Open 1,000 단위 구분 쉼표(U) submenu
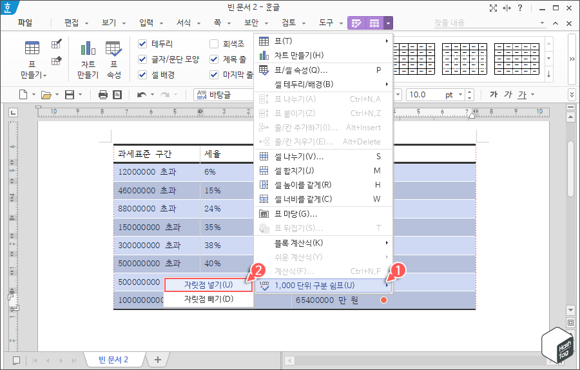 tap(324, 286)
